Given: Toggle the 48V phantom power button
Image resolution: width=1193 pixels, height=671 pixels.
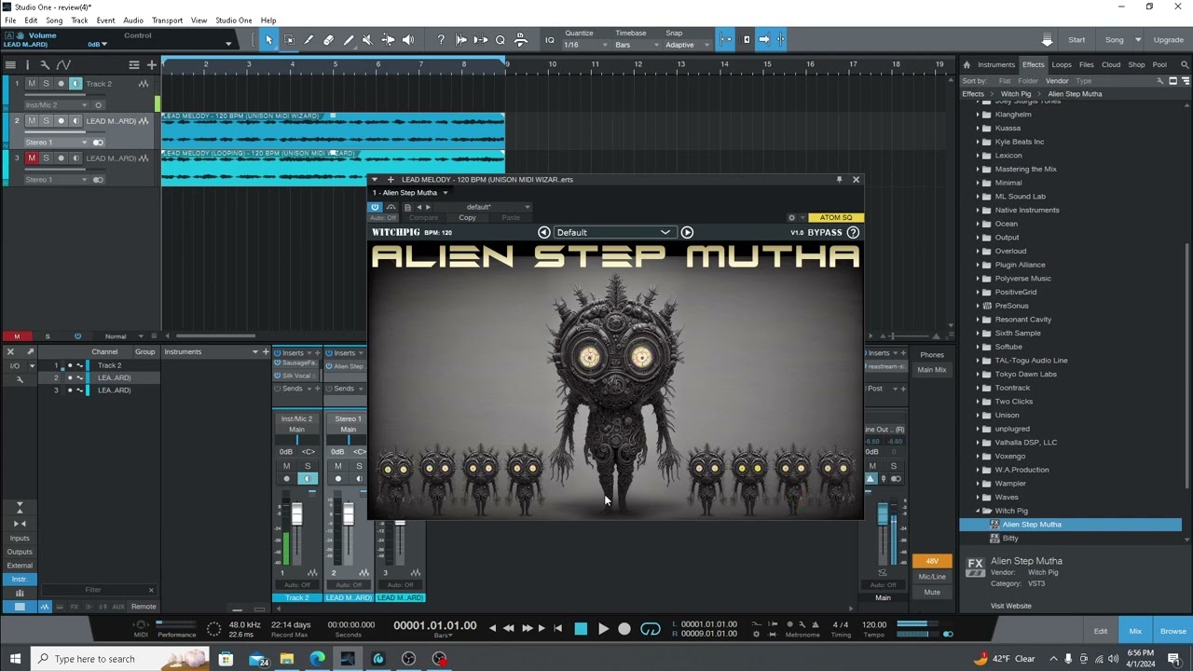Looking at the screenshot, I should (x=932, y=561).
